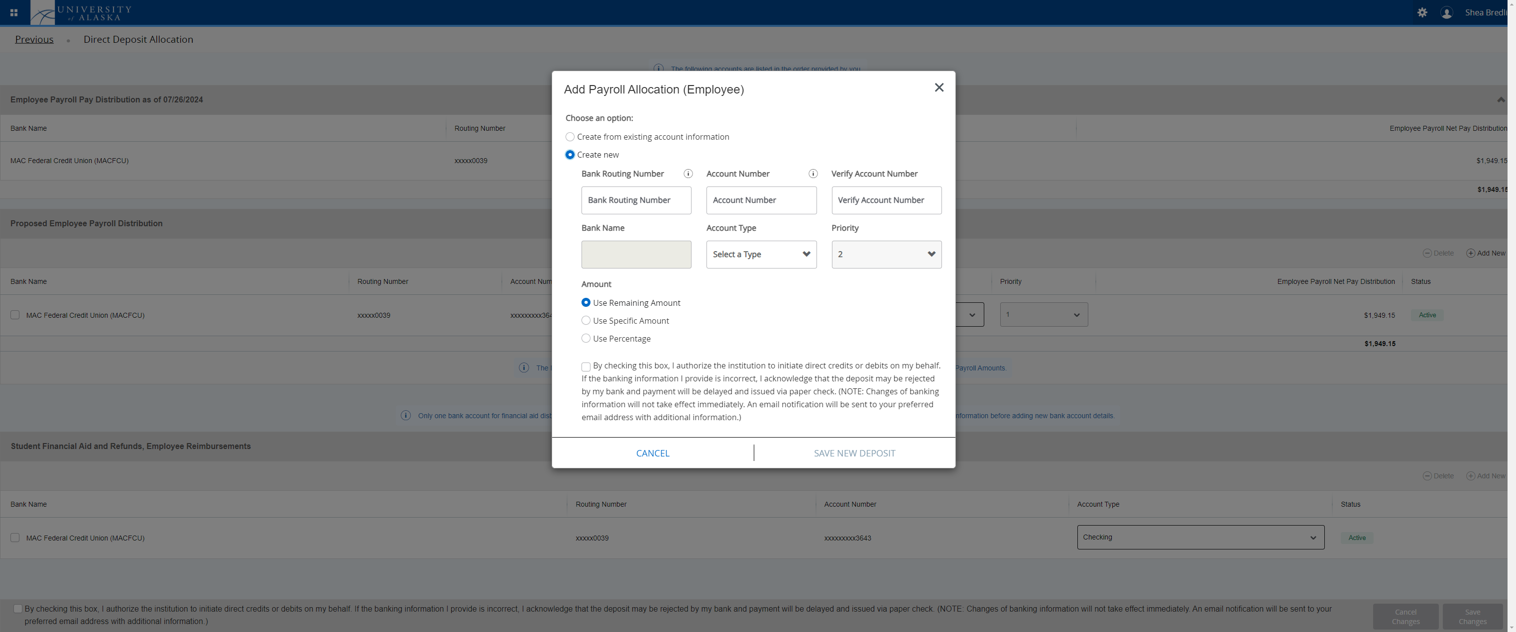Go back via the Previous link
The height and width of the screenshot is (632, 1516).
[34, 39]
